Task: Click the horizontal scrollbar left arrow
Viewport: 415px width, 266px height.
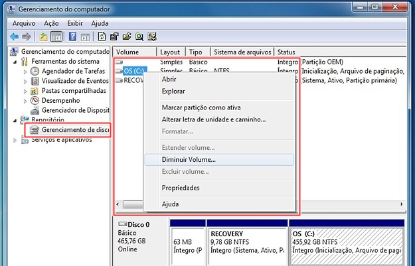Action: tap(118, 204)
